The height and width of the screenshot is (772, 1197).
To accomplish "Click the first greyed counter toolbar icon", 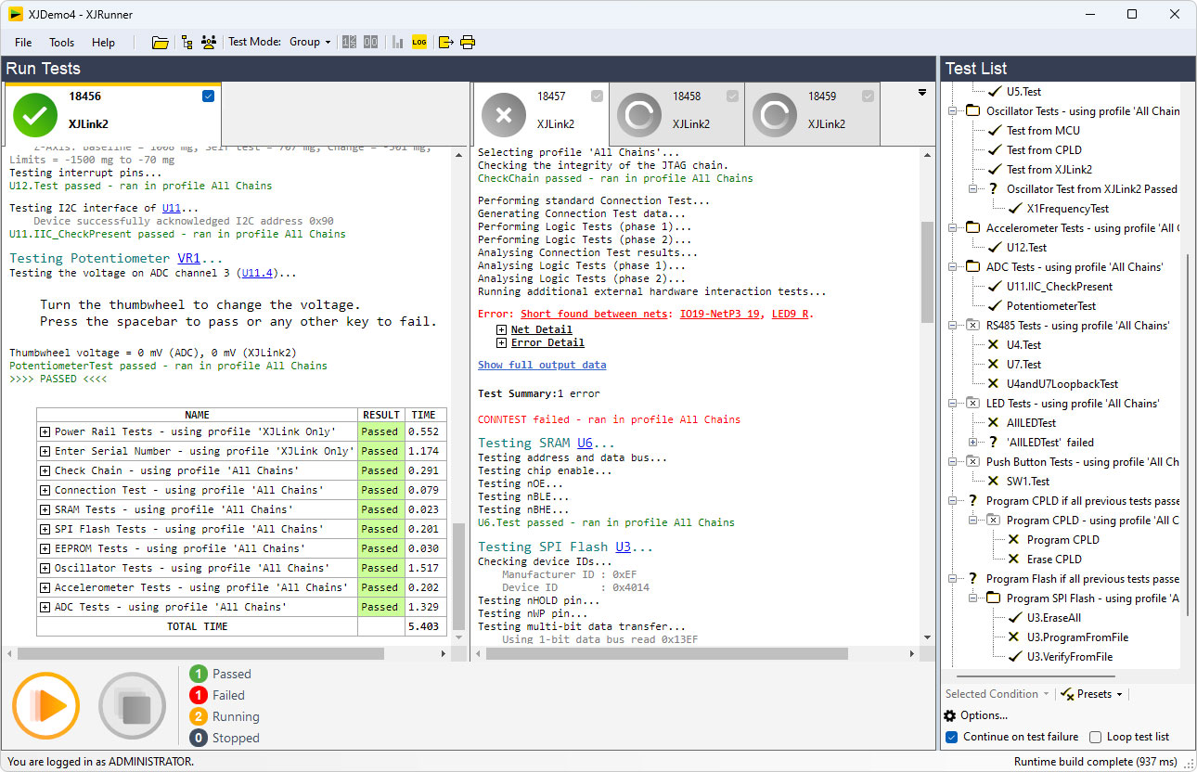I will tap(349, 42).
